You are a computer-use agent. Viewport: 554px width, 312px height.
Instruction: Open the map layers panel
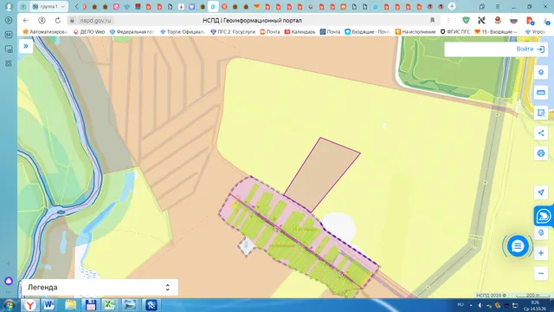541,73
